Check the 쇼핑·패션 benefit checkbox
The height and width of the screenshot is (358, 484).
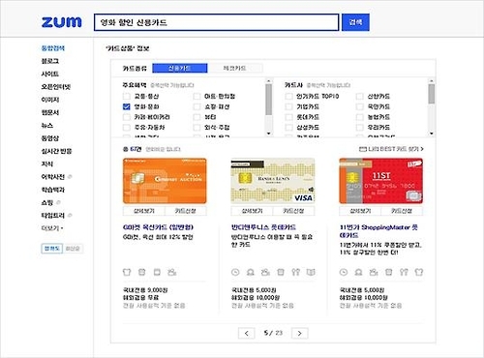click(x=197, y=106)
